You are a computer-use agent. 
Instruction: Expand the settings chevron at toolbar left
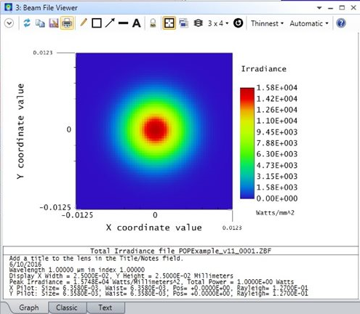(x=9, y=23)
